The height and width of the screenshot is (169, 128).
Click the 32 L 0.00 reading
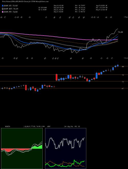tap(42, 10)
